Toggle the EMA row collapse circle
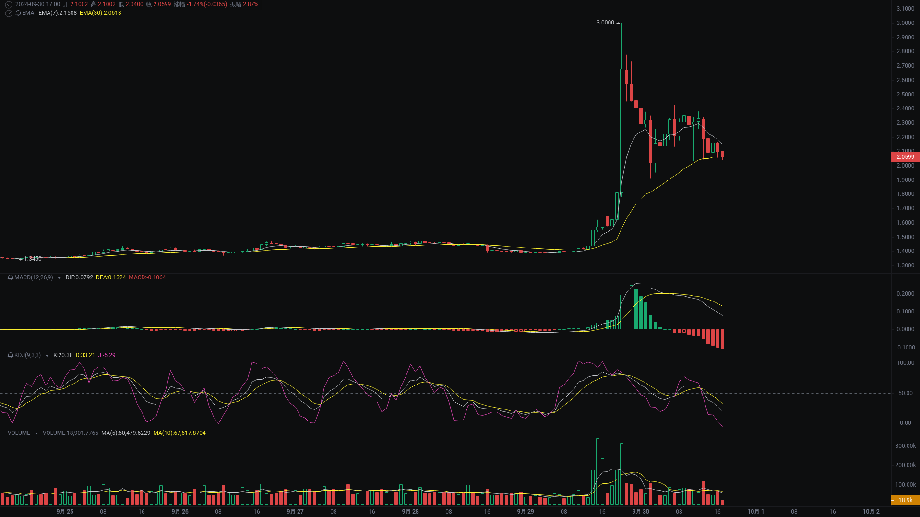 point(8,13)
